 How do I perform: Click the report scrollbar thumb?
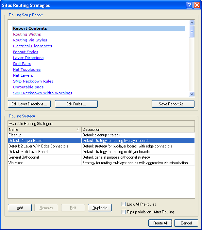pyautogui.click(x=192, y=32)
